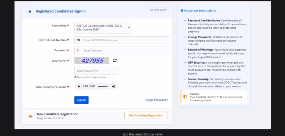Focus the Enter Security Pin field

click(x=96, y=71)
